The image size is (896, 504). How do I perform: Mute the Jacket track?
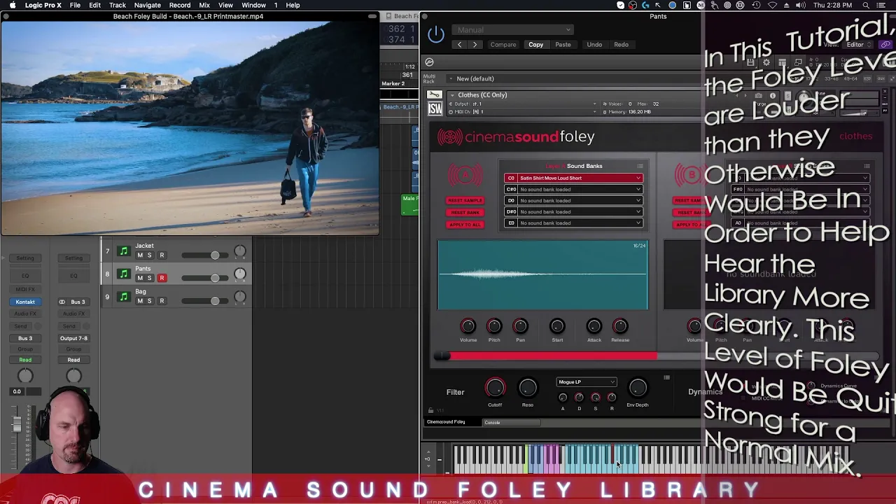coord(139,255)
